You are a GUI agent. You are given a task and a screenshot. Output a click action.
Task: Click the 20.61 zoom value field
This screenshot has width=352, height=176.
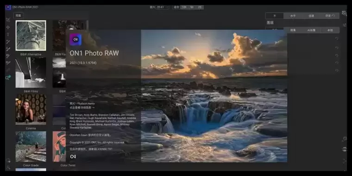tap(161, 7)
